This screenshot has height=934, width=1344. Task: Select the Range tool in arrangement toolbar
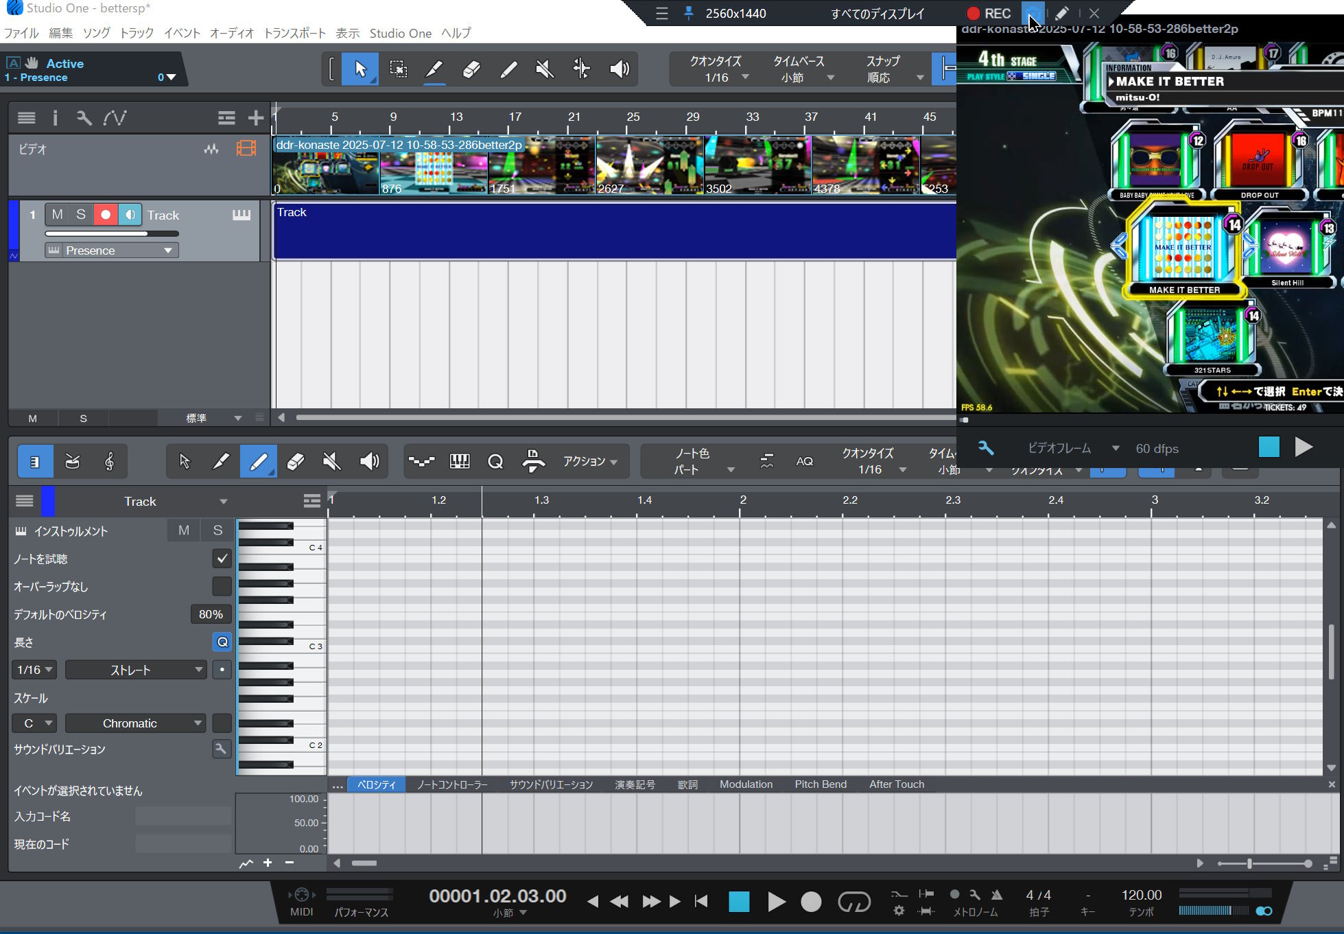[398, 69]
